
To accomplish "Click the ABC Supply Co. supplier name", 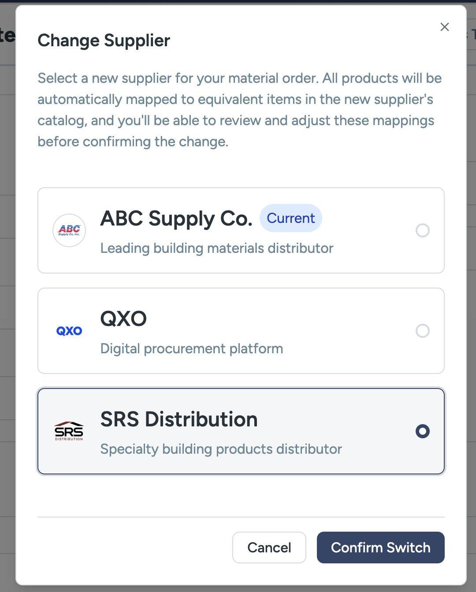I will pyautogui.click(x=176, y=218).
